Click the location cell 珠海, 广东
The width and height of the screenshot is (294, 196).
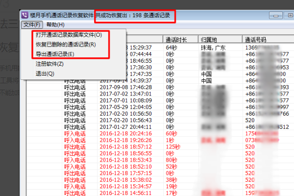(213, 48)
